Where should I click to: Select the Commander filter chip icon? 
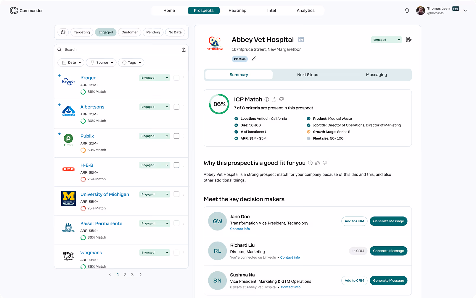(63, 32)
